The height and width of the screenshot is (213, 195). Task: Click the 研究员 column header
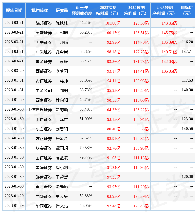pos(62,10)
